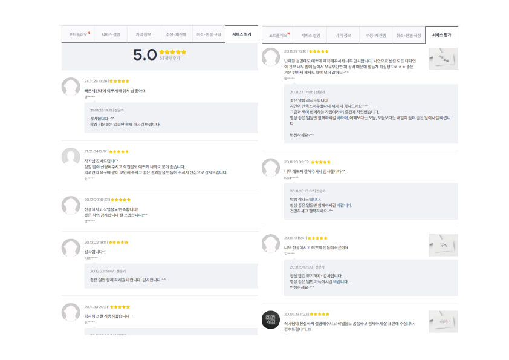Click the avatar of the 20.11.27 16:10 review
The height and width of the screenshot is (360, 509).
(x=271, y=57)
